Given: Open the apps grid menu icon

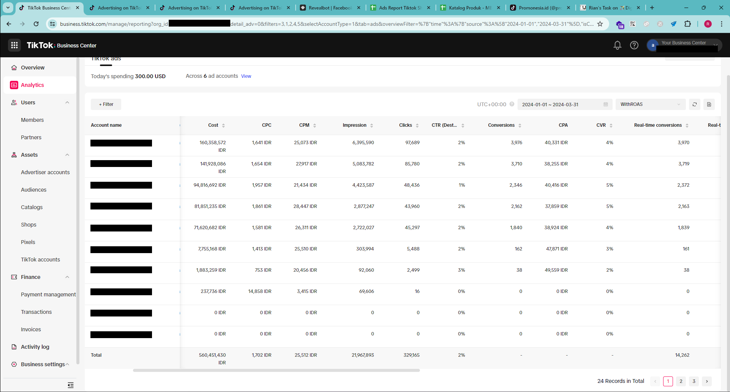Looking at the screenshot, I should tap(14, 46).
